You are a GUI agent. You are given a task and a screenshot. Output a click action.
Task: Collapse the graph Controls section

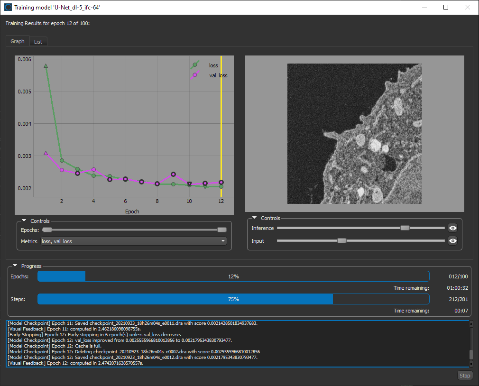[24, 221]
